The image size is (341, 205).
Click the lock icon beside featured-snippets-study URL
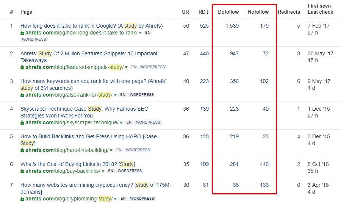tap(22, 67)
